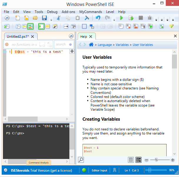Clear console pane with brush icon
179x177 pixels.
[x=87, y=18]
